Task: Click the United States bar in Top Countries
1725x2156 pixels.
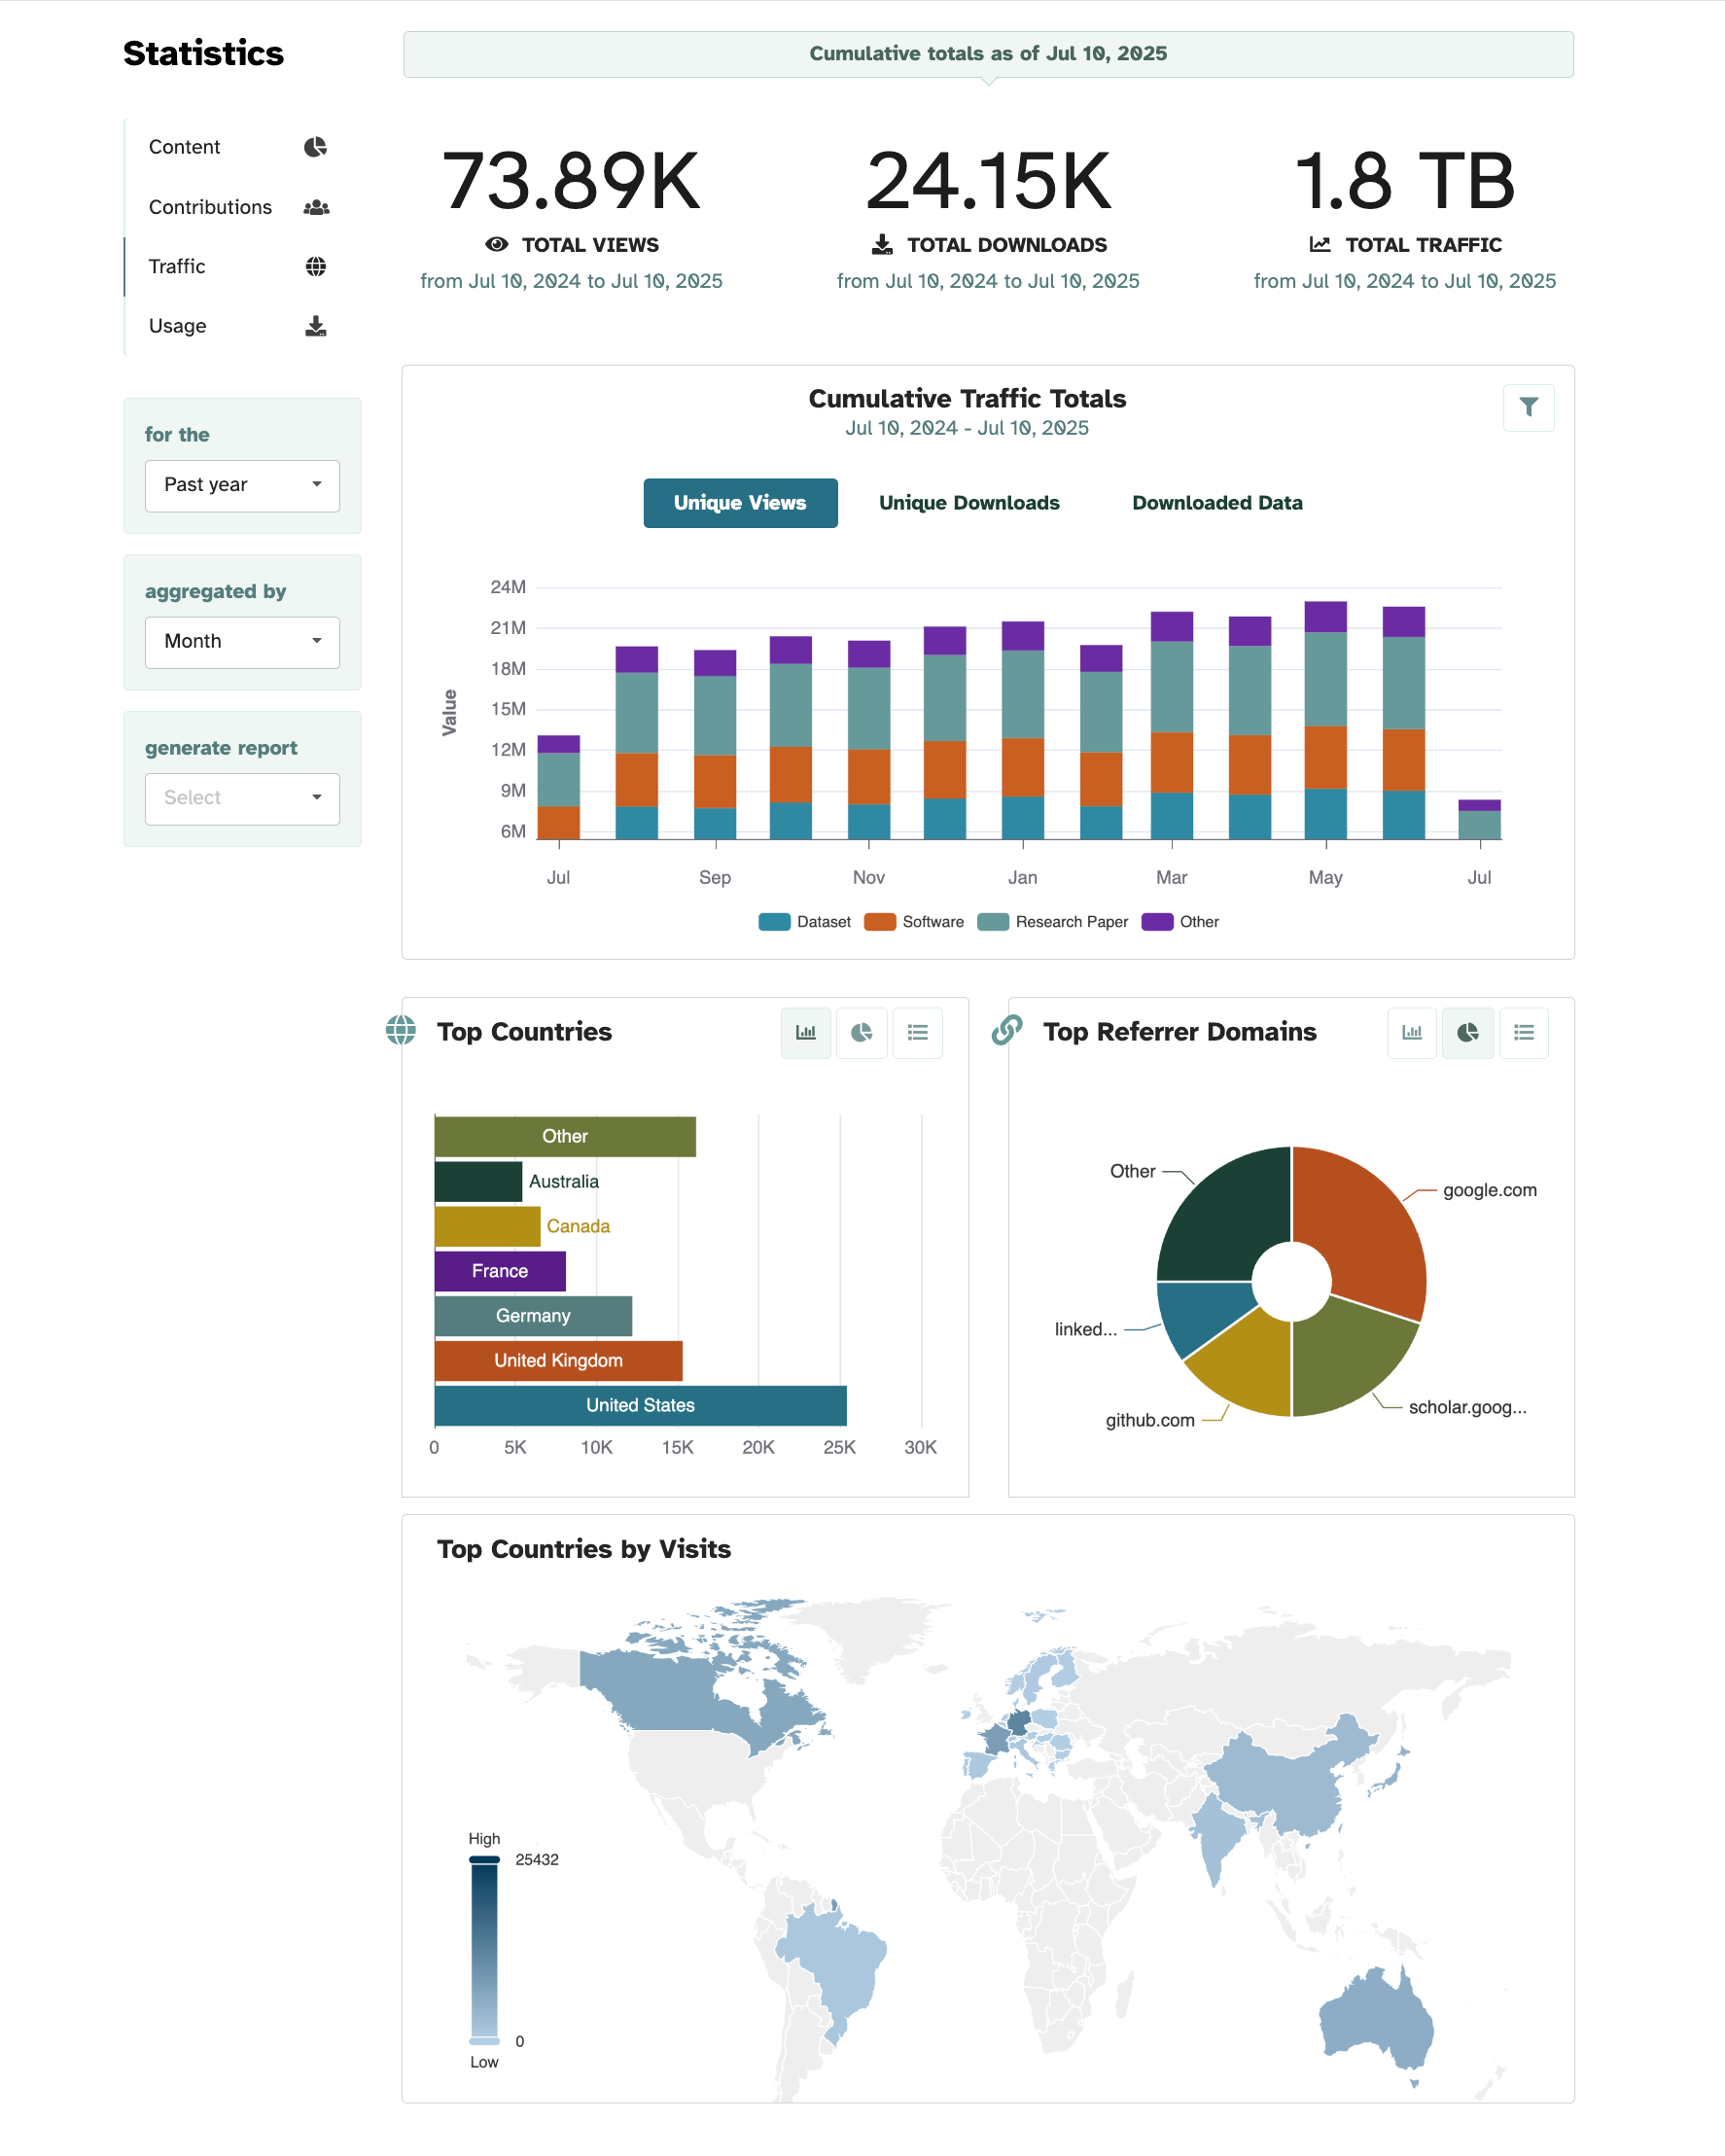Action: [x=640, y=1405]
